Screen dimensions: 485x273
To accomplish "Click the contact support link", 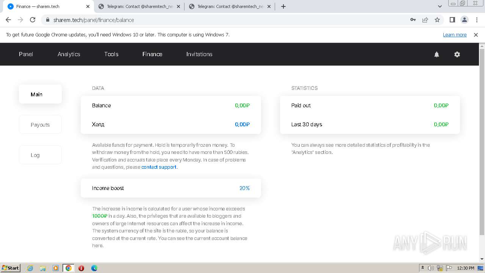I will tap(159, 167).
